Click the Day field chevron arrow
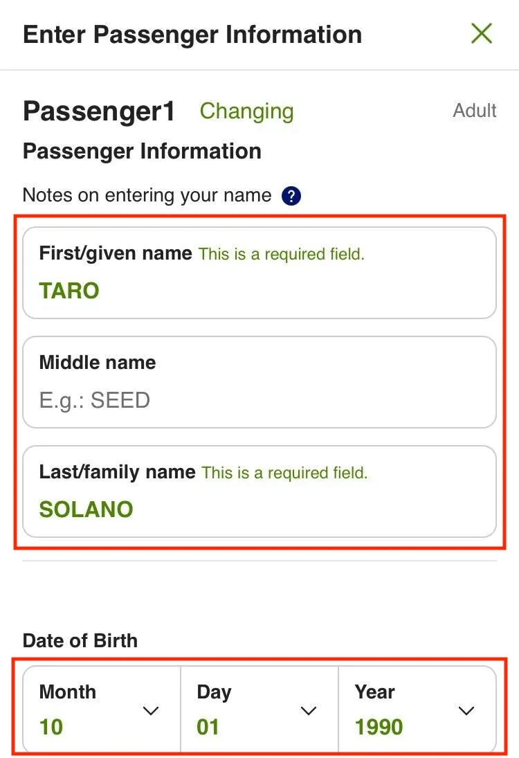 tap(309, 710)
